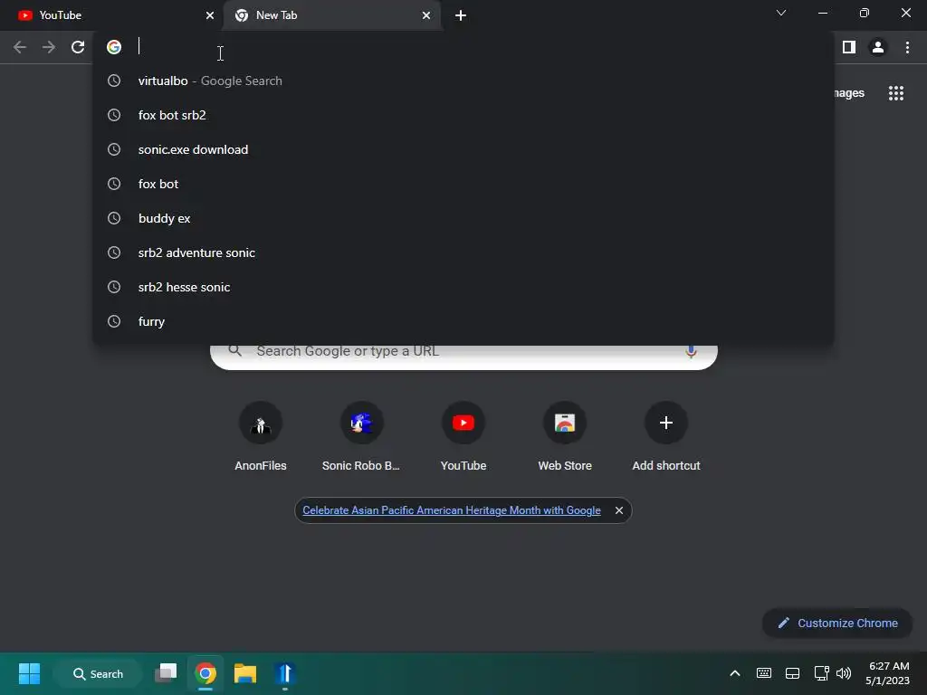Close the New Tab tab
Viewport: 927px width, 695px height.
(x=426, y=15)
